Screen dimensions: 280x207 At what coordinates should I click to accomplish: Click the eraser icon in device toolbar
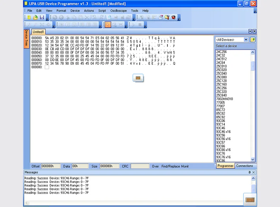tap(161, 17)
